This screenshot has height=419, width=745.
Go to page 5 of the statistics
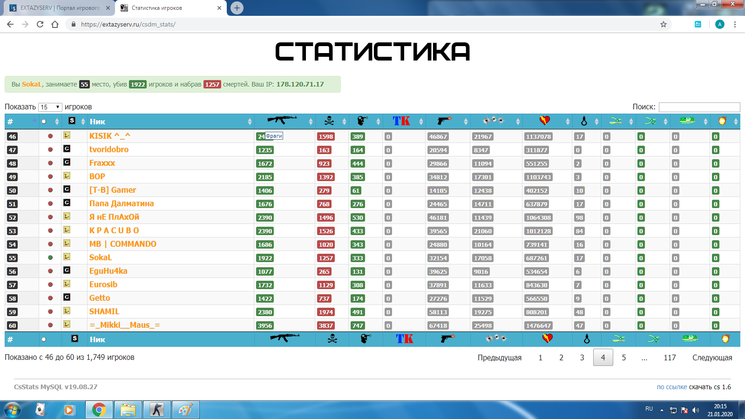tap(624, 358)
